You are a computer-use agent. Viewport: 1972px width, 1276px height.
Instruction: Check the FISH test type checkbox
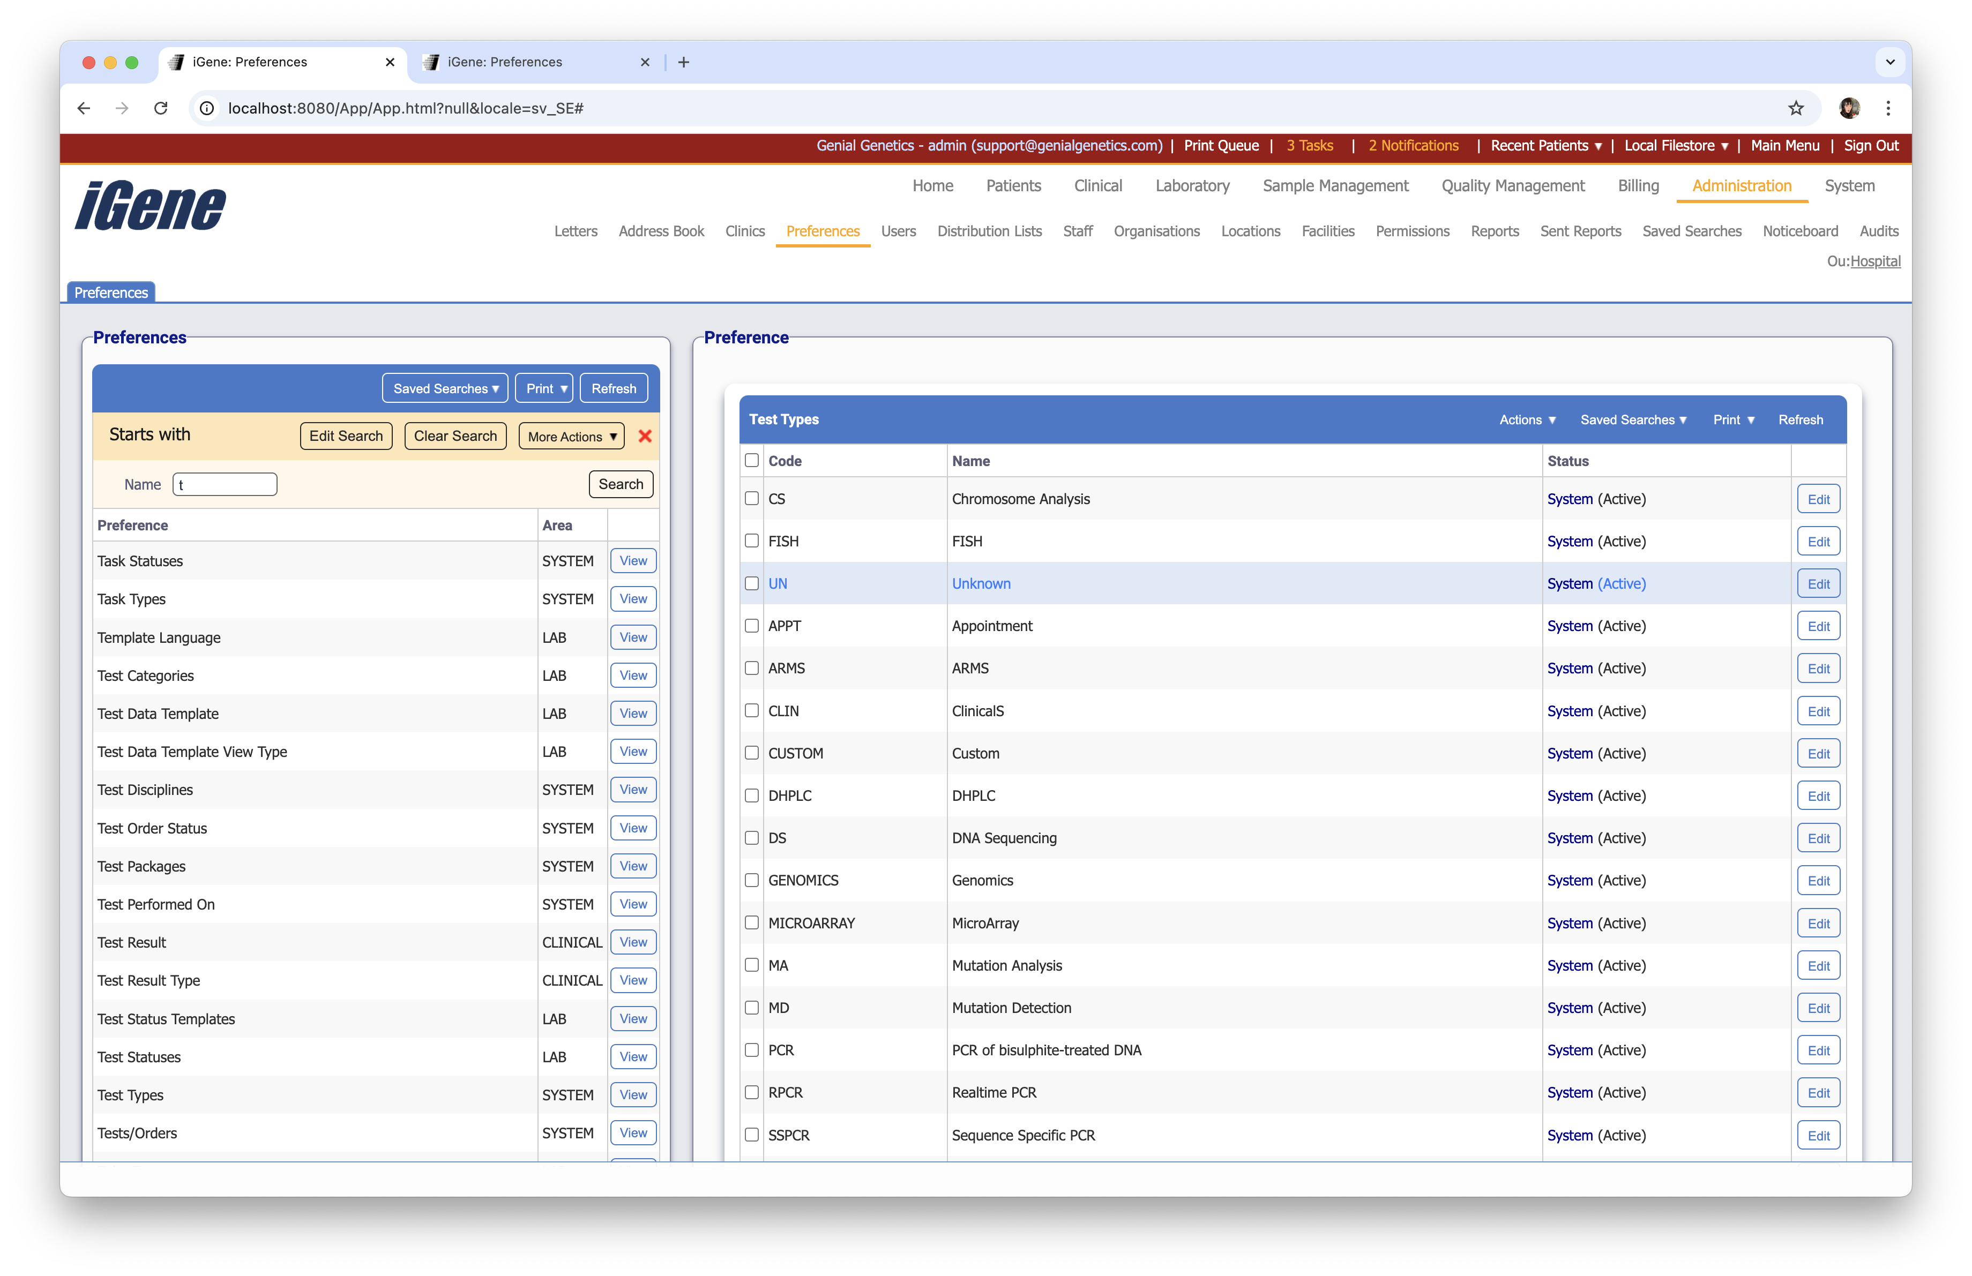[x=751, y=541]
